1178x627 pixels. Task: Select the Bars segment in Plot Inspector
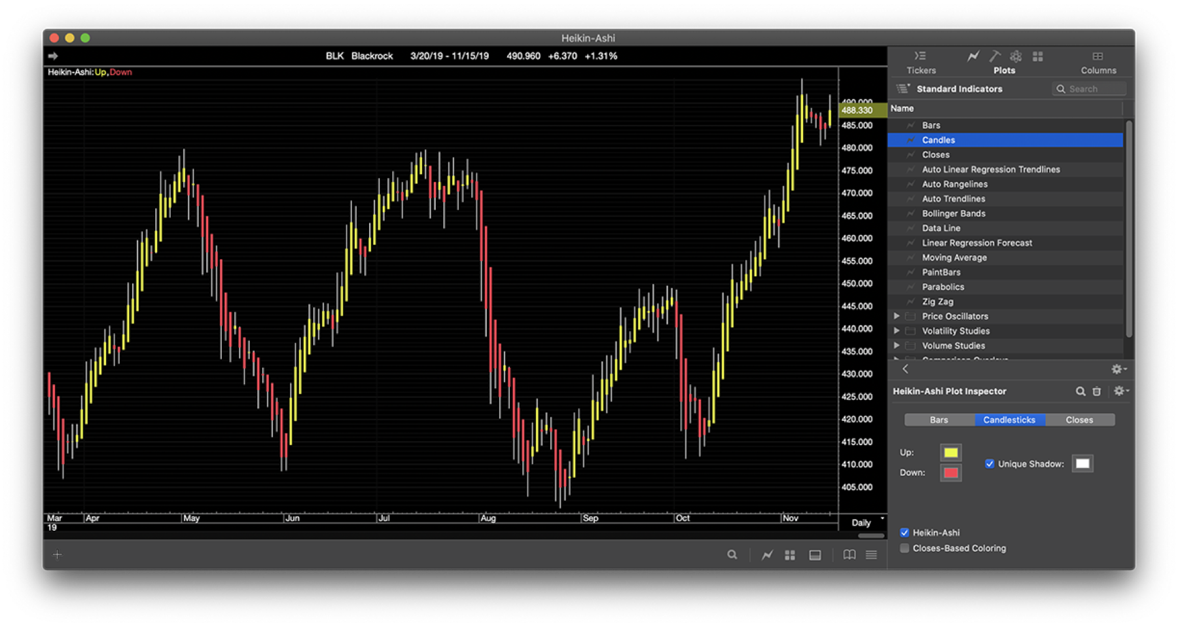point(938,420)
